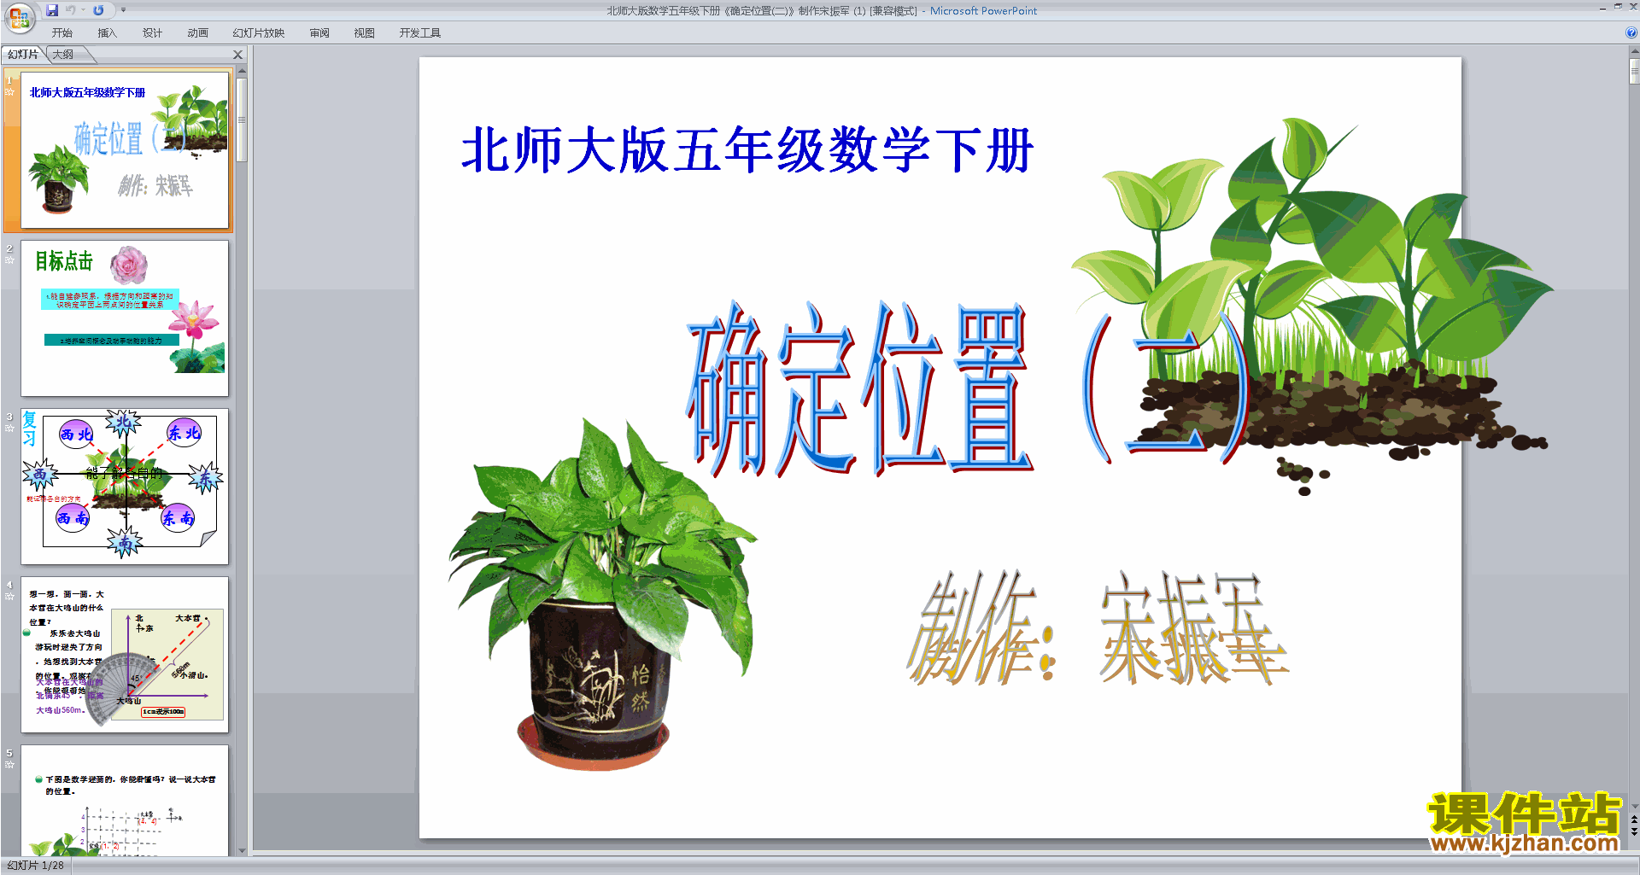Viewport: 1640px width, 875px height.
Task: Restore down the PowerPoint window
Action: coord(1618,7)
